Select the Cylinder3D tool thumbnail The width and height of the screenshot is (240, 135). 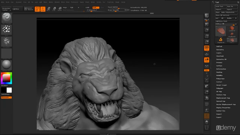pos(232,28)
